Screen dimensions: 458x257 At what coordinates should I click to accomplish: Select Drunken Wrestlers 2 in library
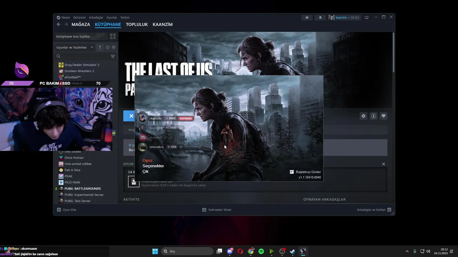[79, 71]
